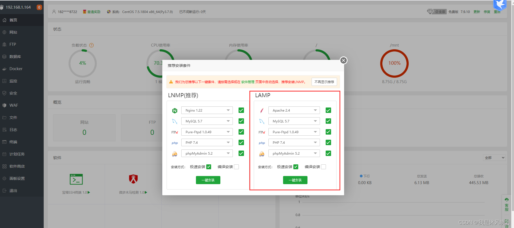Screen dimensions: 514x228
Task: Toggle 极速安装 in the LAMP column
Action: pos(296,167)
